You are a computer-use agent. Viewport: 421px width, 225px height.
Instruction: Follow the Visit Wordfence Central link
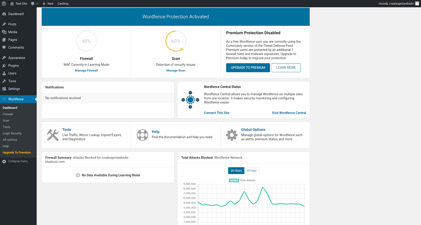[x=289, y=113]
